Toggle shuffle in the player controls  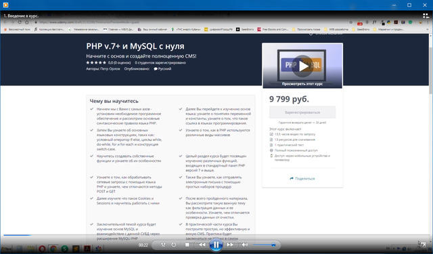(163, 245)
